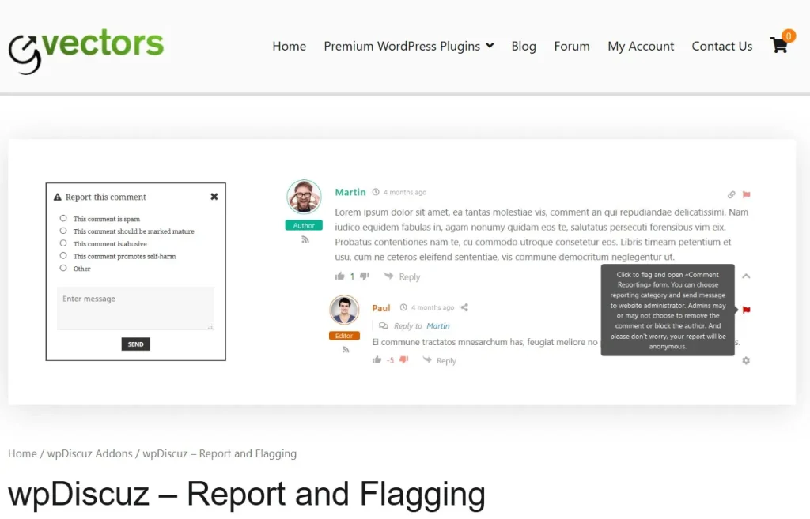
Task: Select 'This comment is spam' radio button
Action: (64, 219)
